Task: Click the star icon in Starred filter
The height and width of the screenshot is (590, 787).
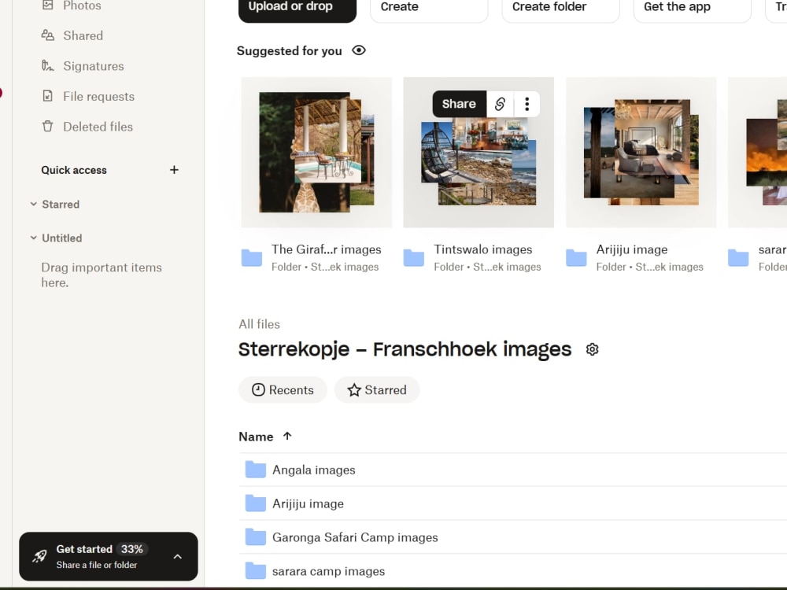Action: tap(354, 390)
